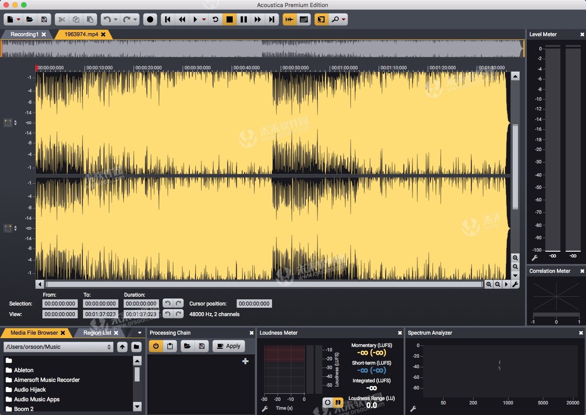Reset the Loudness Meter measurement
Screen dimensions: 586x415
327,402
